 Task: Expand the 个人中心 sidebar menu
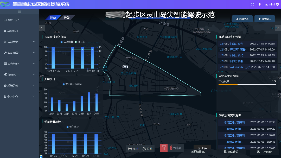point(34,97)
